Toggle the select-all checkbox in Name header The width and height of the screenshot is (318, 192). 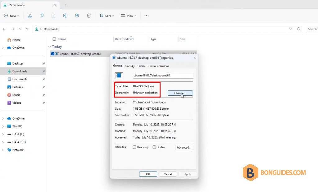coord(54,39)
